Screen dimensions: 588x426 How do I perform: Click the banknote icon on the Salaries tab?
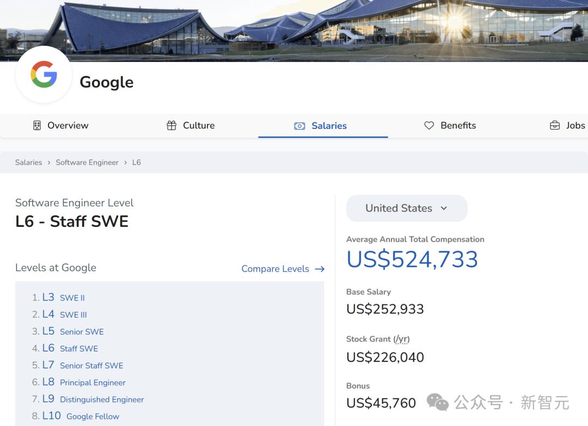(299, 126)
